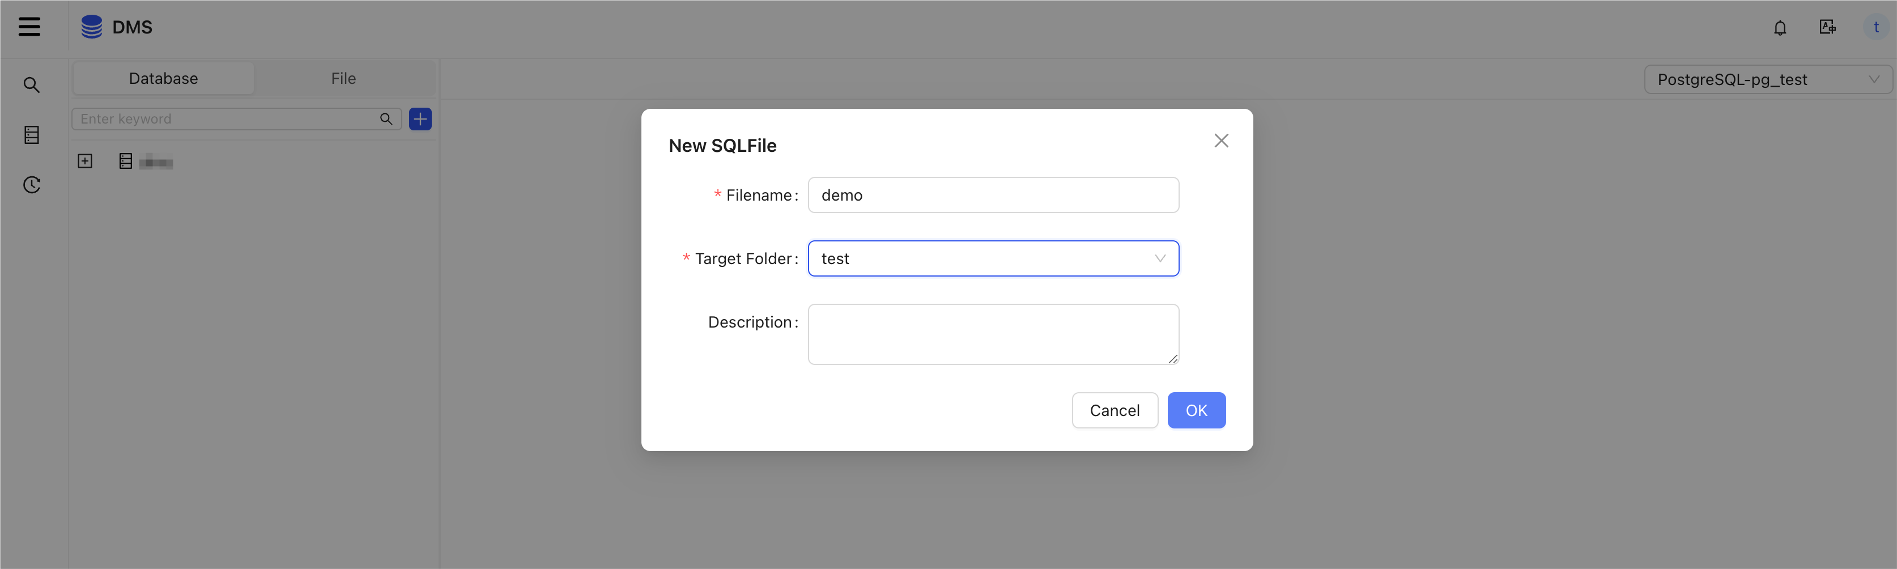This screenshot has width=1897, height=569.
Task: Open the language switch icon
Action: pyautogui.click(x=1827, y=27)
